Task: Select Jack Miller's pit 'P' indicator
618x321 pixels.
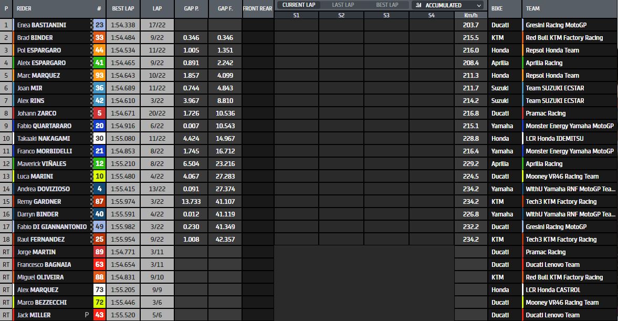Action: (87, 315)
